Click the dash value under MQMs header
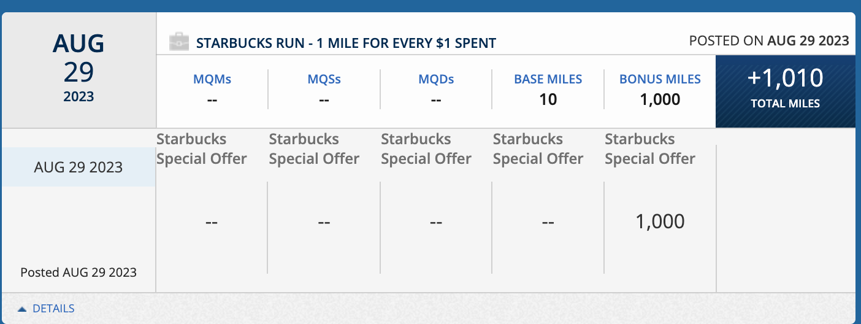Image resolution: width=861 pixels, height=324 pixels. pyautogui.click(x=212, y=99)
